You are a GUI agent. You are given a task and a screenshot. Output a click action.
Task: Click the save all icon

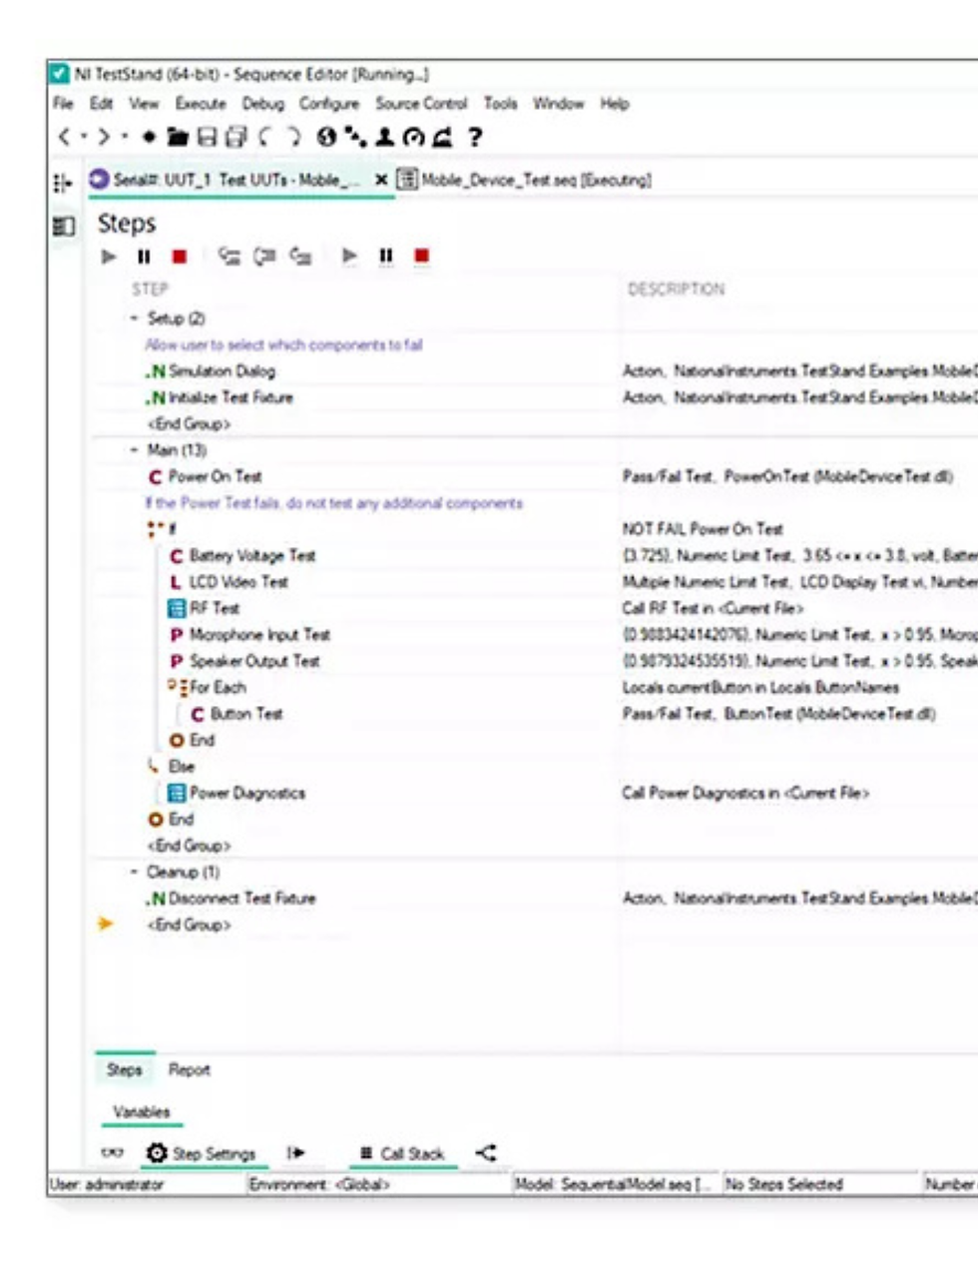tap(236, 138)
